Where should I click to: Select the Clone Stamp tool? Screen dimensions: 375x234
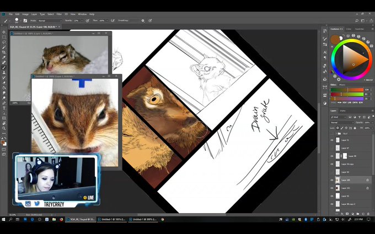pyautogui.click(x=4, y=73)
